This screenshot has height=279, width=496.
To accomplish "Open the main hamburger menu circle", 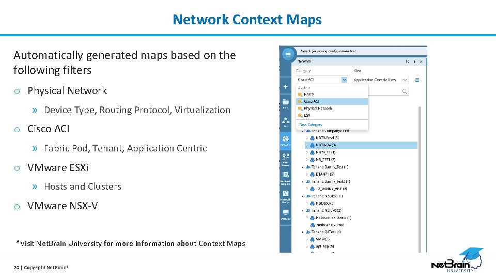I will (288, 54).
